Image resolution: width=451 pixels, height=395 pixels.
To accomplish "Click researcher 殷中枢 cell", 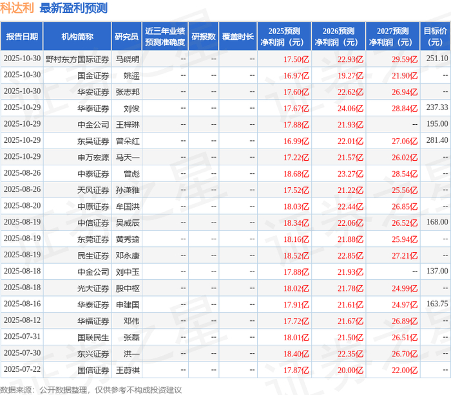I will coord(128,289).
